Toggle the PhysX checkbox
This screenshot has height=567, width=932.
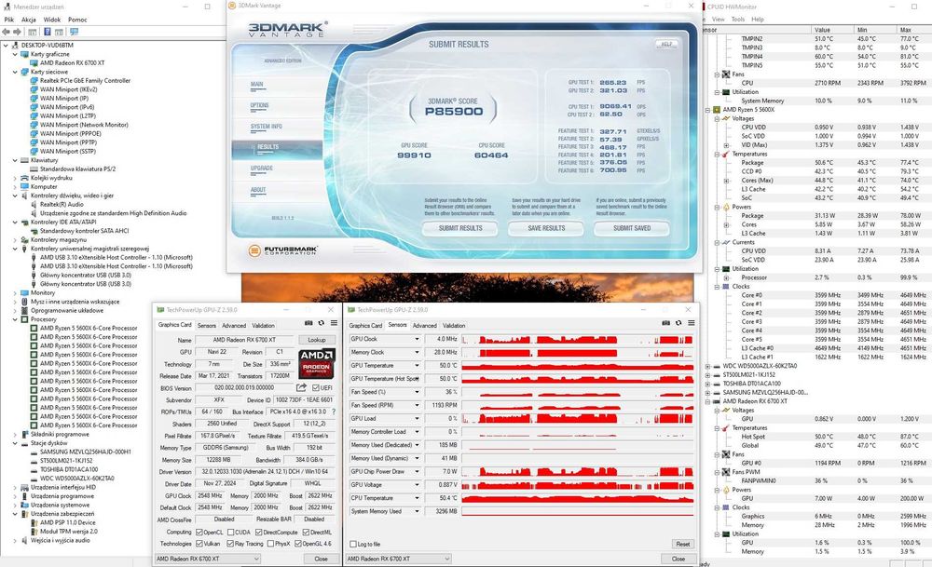coord(270,543)
